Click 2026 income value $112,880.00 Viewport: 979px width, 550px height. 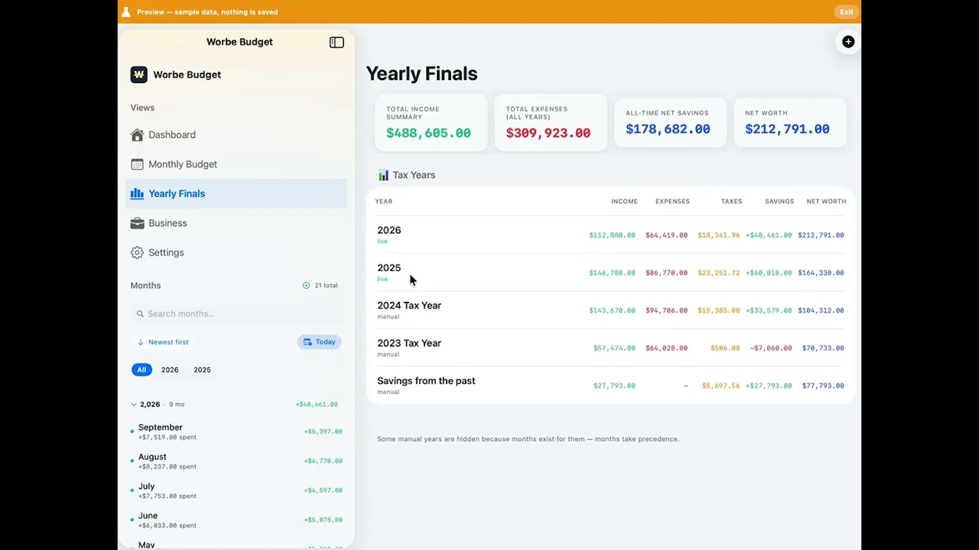[612, 235]
